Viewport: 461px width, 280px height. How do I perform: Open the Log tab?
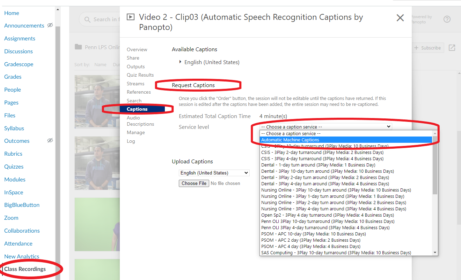(131, 141)
